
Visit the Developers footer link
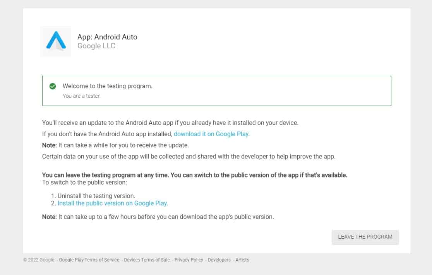pyautogui.click(x=219, y=260)
